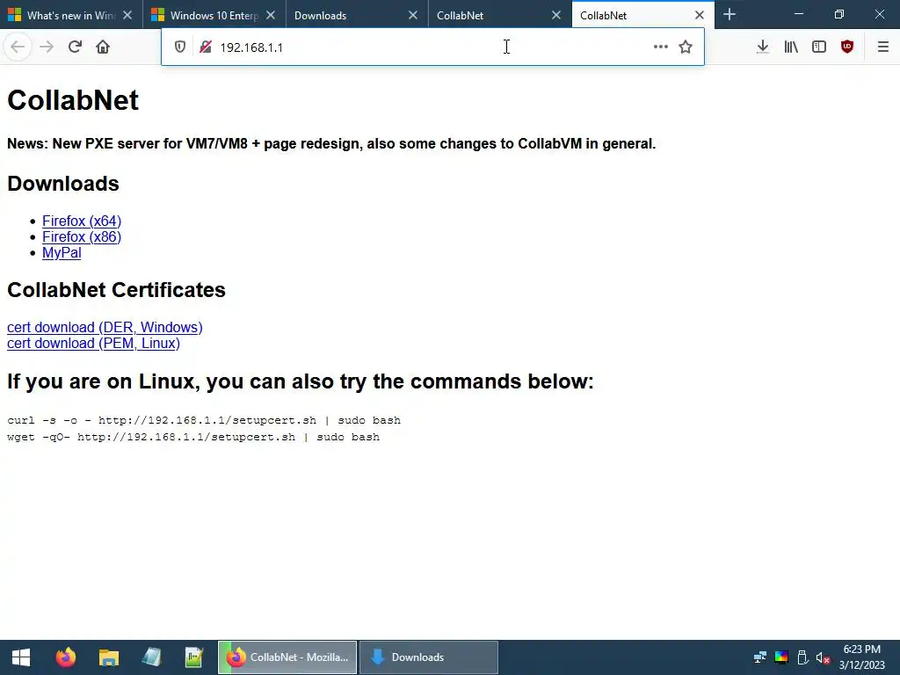Image resolution: width=900 pixels, height=675 pixels.
Task: Toggle the sidebar view icon
Action: pyautogui.click(x=819, y=47)
